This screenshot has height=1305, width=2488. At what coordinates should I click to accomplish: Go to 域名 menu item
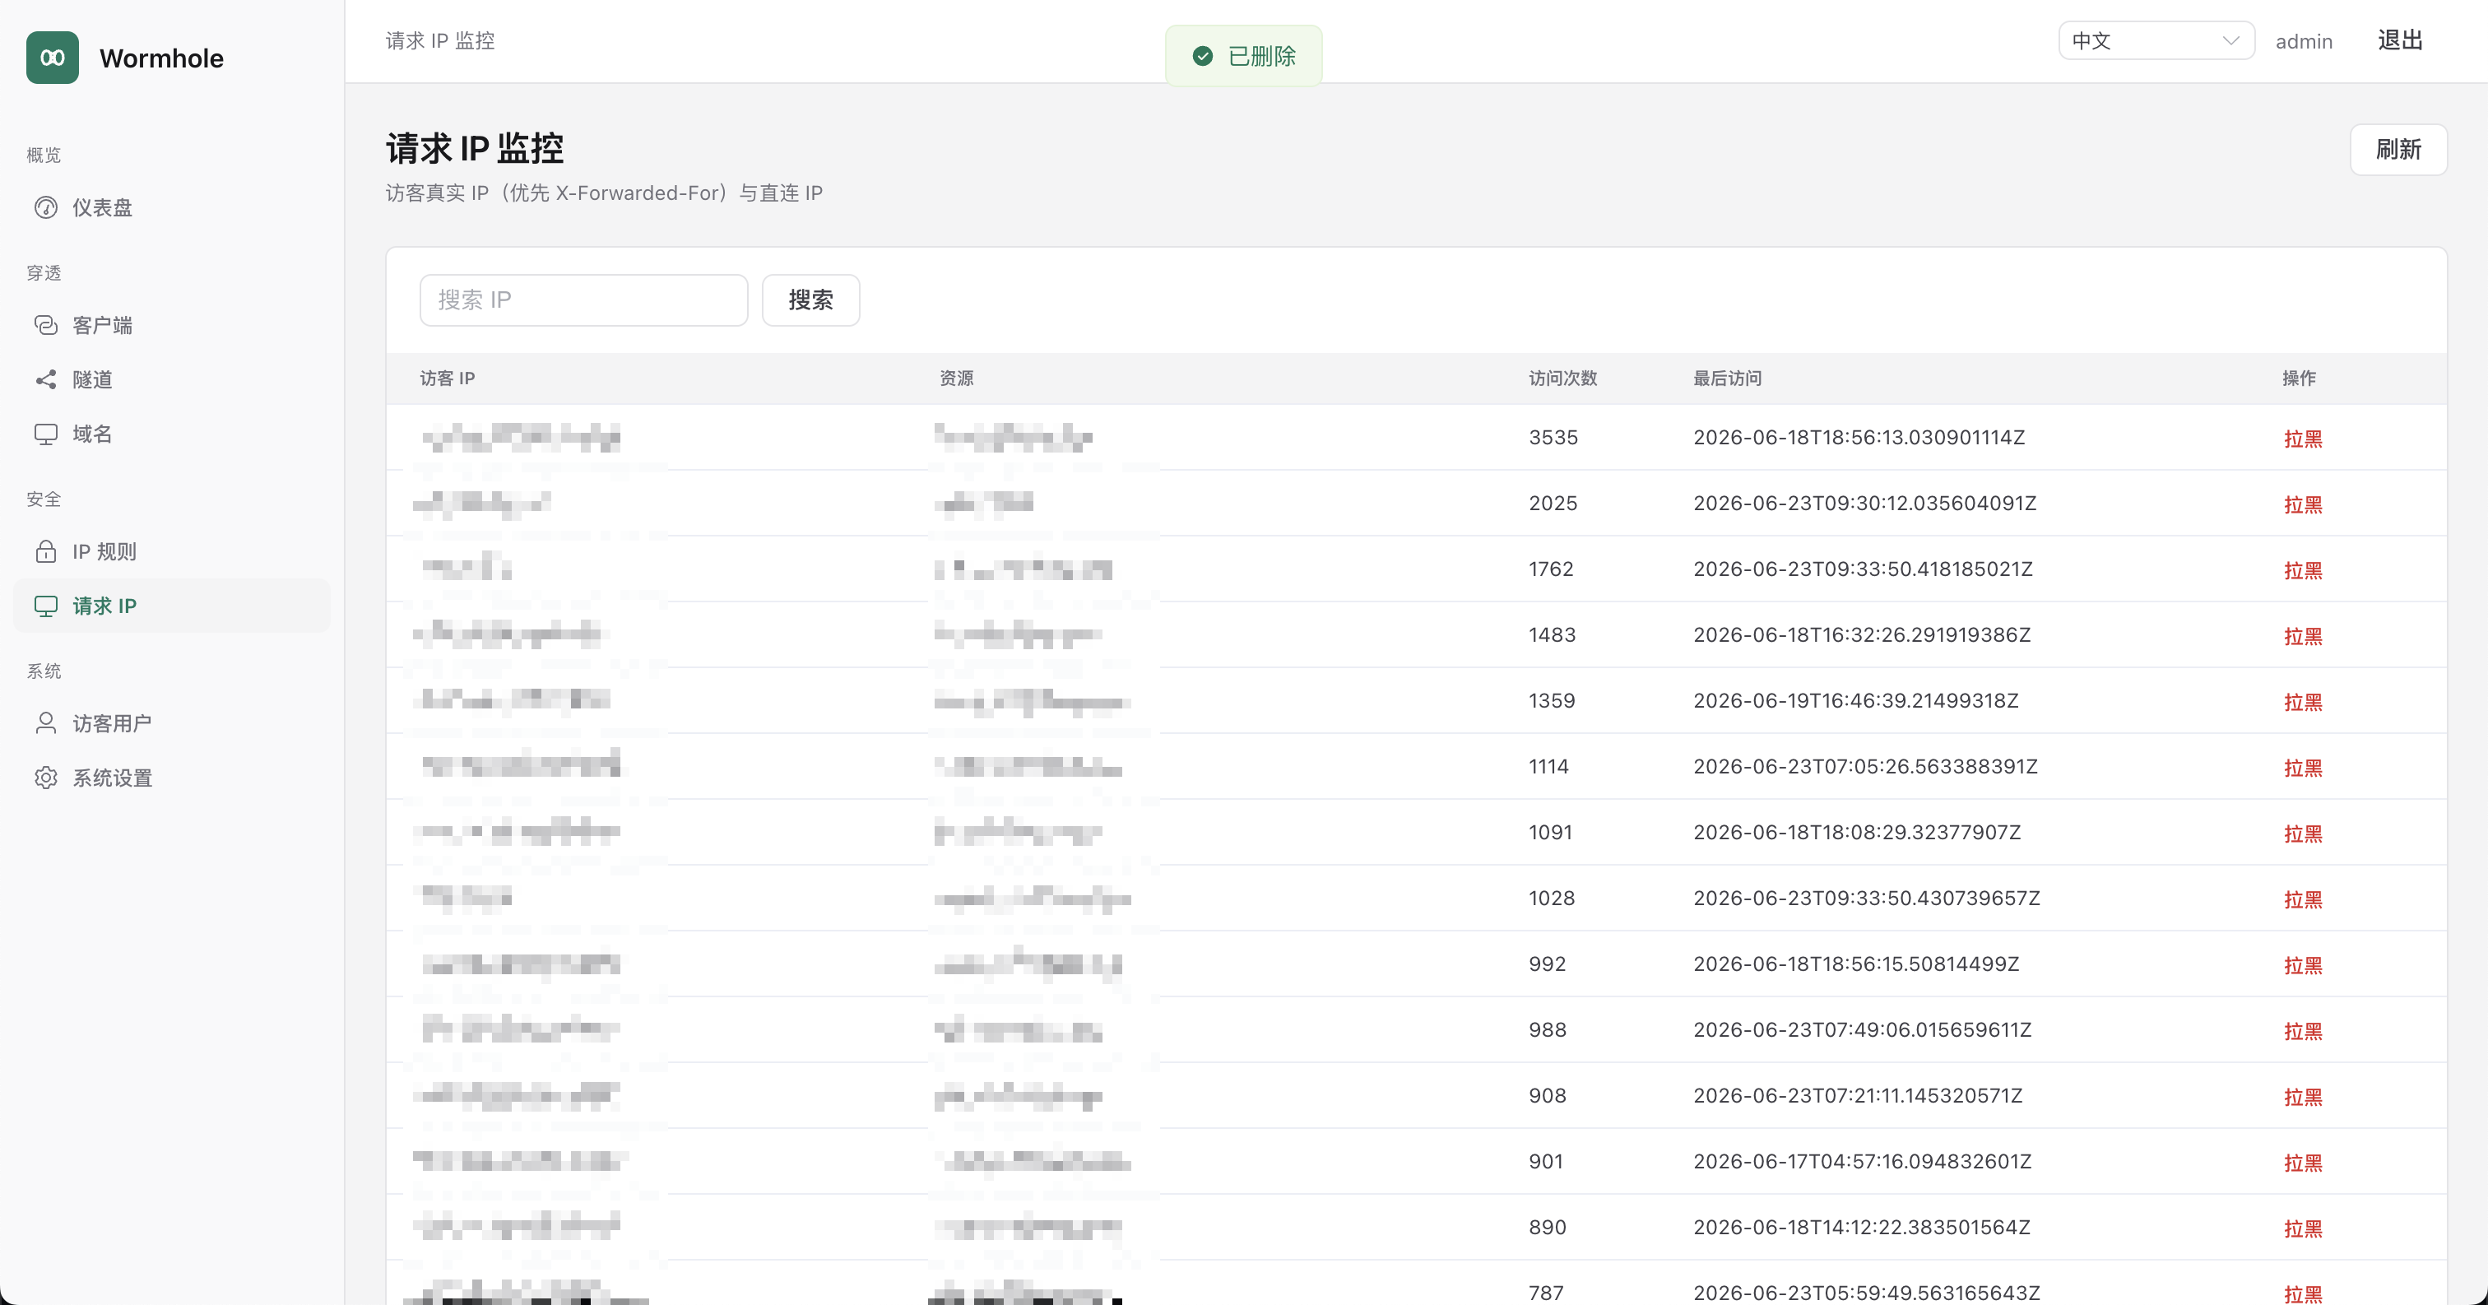172,434
